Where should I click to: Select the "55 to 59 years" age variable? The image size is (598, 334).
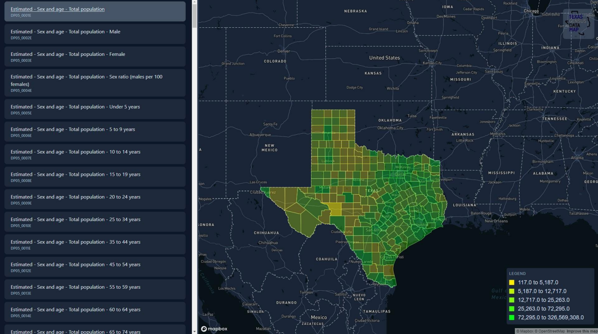tap(95, 289)
